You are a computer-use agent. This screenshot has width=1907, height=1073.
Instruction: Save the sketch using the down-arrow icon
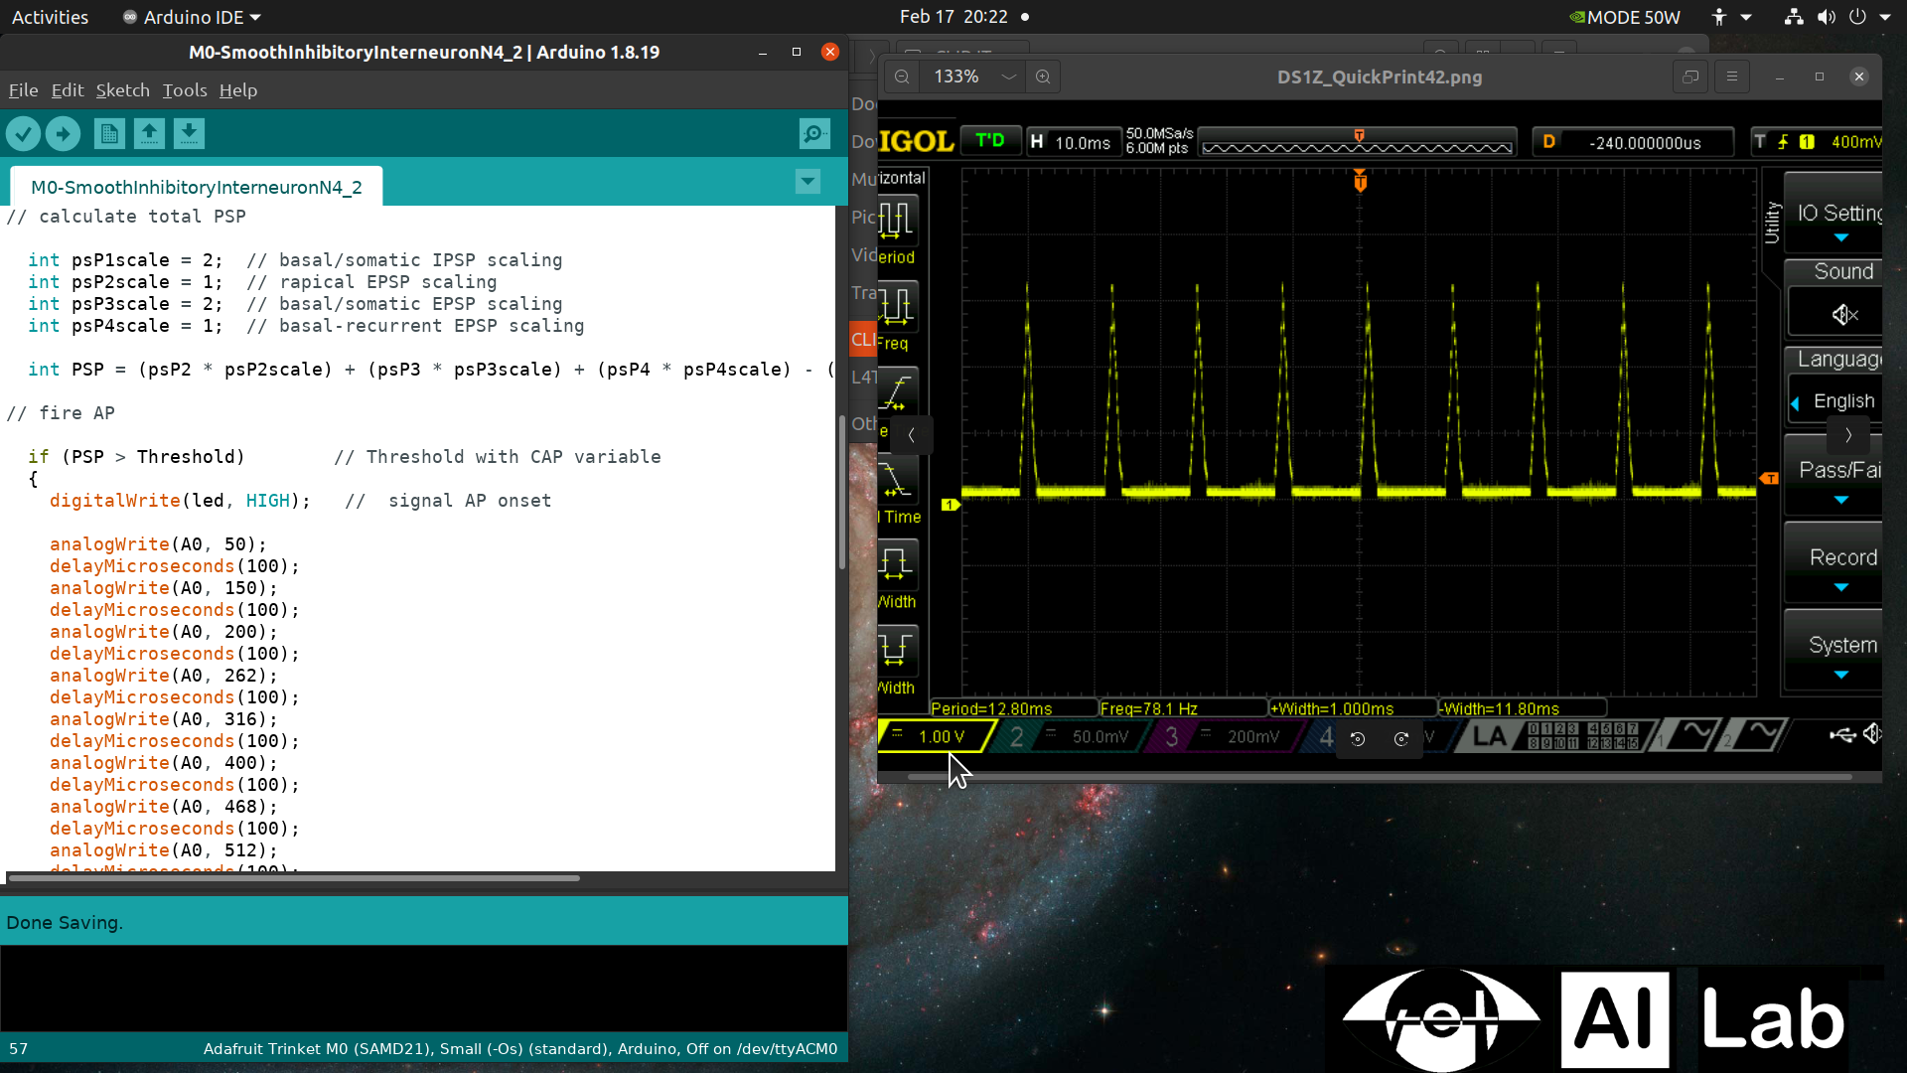tap(189, 133)
